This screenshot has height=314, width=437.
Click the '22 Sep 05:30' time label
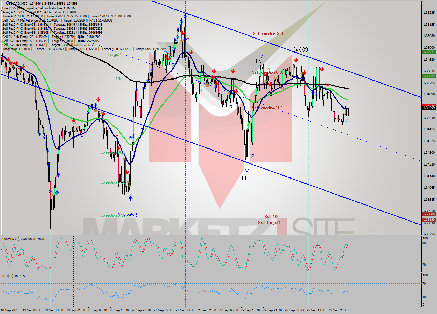point(228,310)
